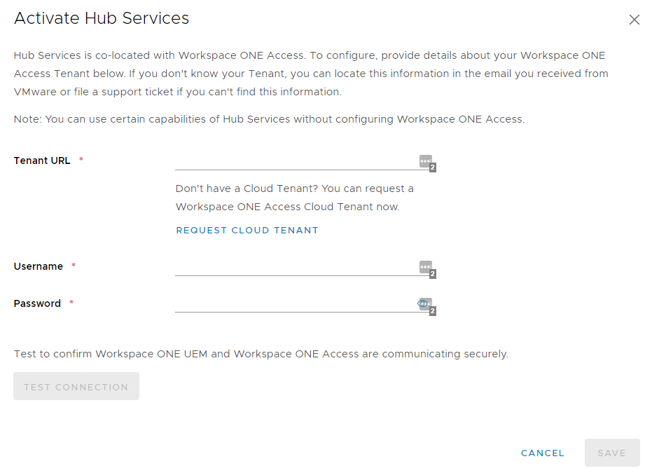Image resolution: width=652 pixels, height=473 pixels.
Task: Click the autofill icon in Tenant URL field
Action: (x=425, y=161)
